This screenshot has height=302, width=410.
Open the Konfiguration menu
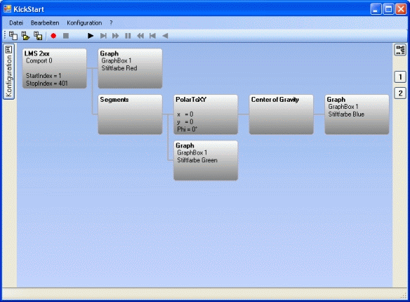pos(84,23)
